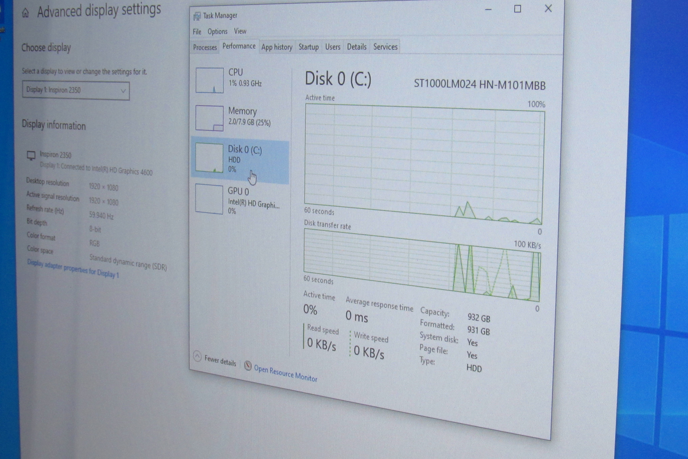Viewport: 688px width, 459px height.
Task: Open the Startup tab
Action: point(308,47)
